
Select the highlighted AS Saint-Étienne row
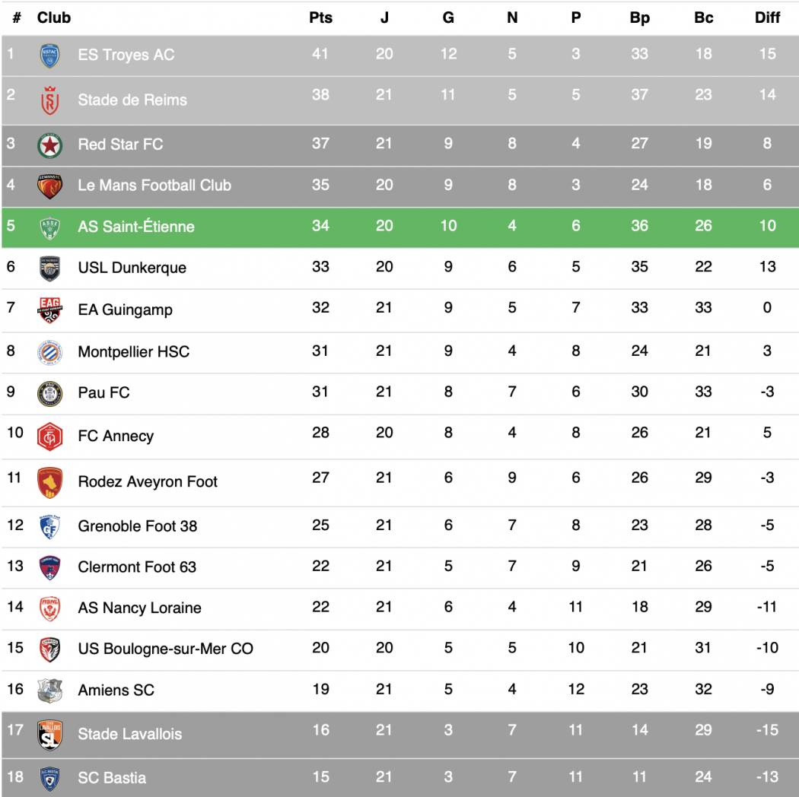(x=399, y=227)
